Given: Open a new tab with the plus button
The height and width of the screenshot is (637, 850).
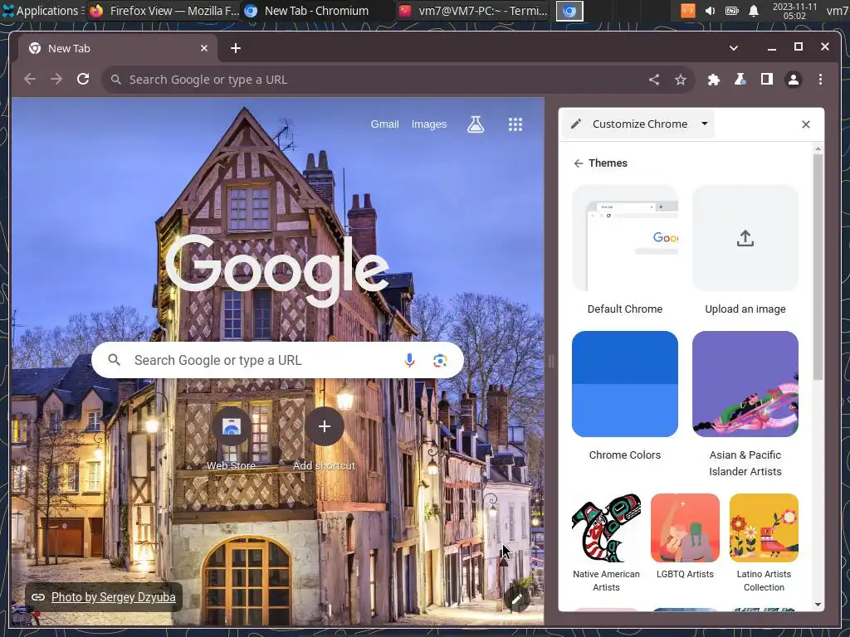Looking at the screenshot, I should (235, 48).
